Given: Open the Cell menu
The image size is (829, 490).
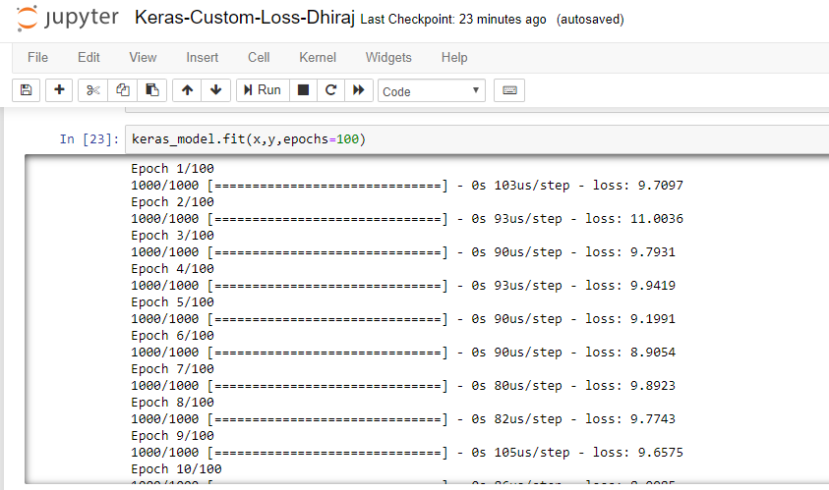Looking at the screenshot, I should point(259,58).
